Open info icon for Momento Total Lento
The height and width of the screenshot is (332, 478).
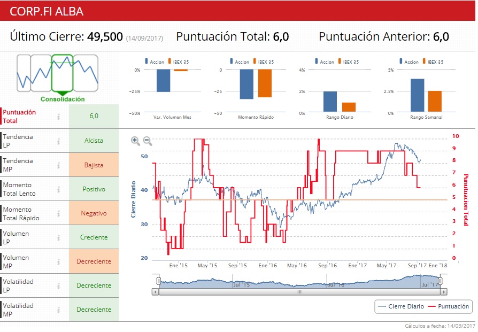coord(58,189)
